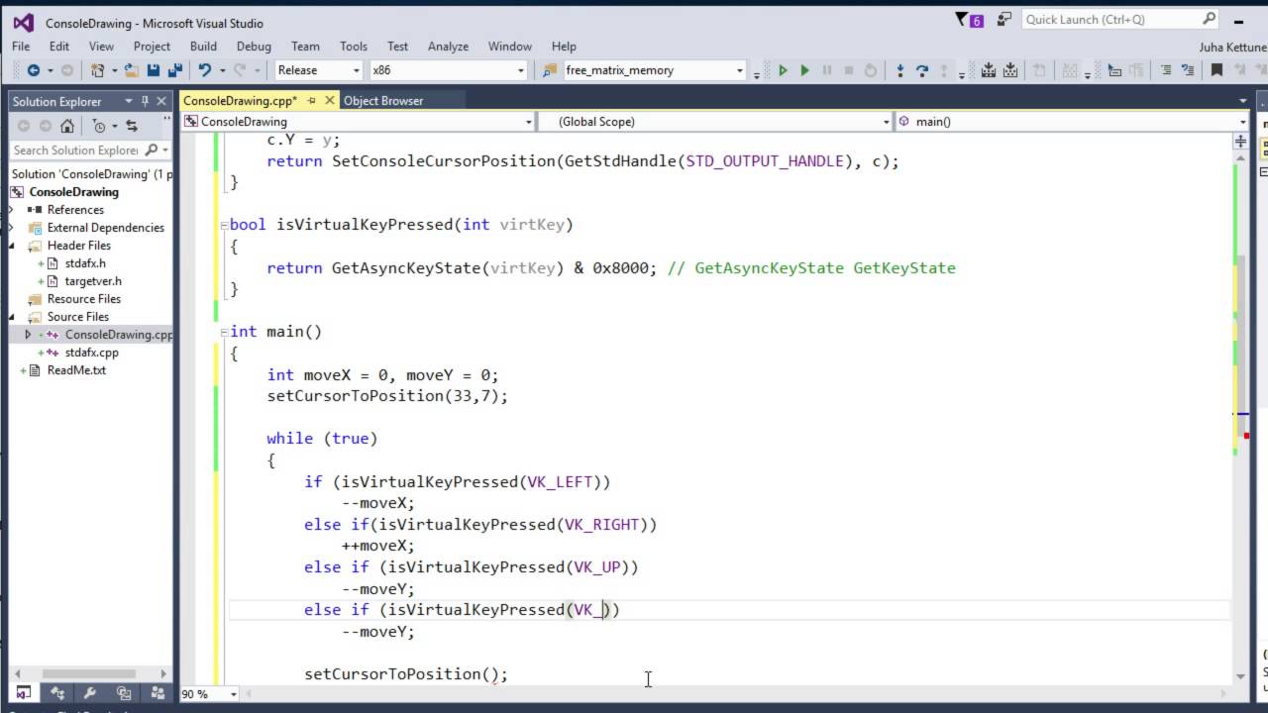Toggle a bookmark using the bookmark icon
The height and width of the screenshot is (713, 1268).
pos(1216,70)
